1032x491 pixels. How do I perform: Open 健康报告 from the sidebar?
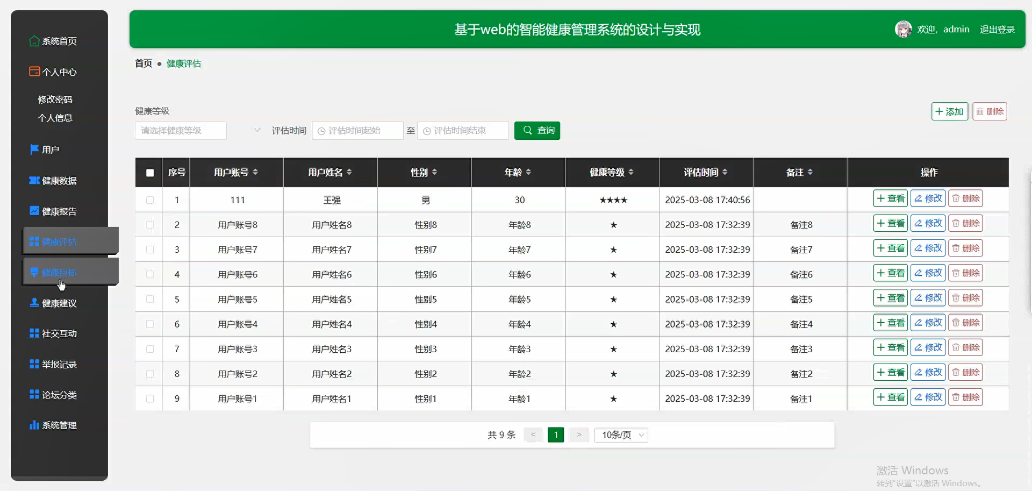[x=59, y=211]
